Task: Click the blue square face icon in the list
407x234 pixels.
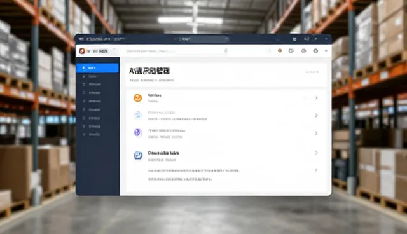Action: [138, 155]
